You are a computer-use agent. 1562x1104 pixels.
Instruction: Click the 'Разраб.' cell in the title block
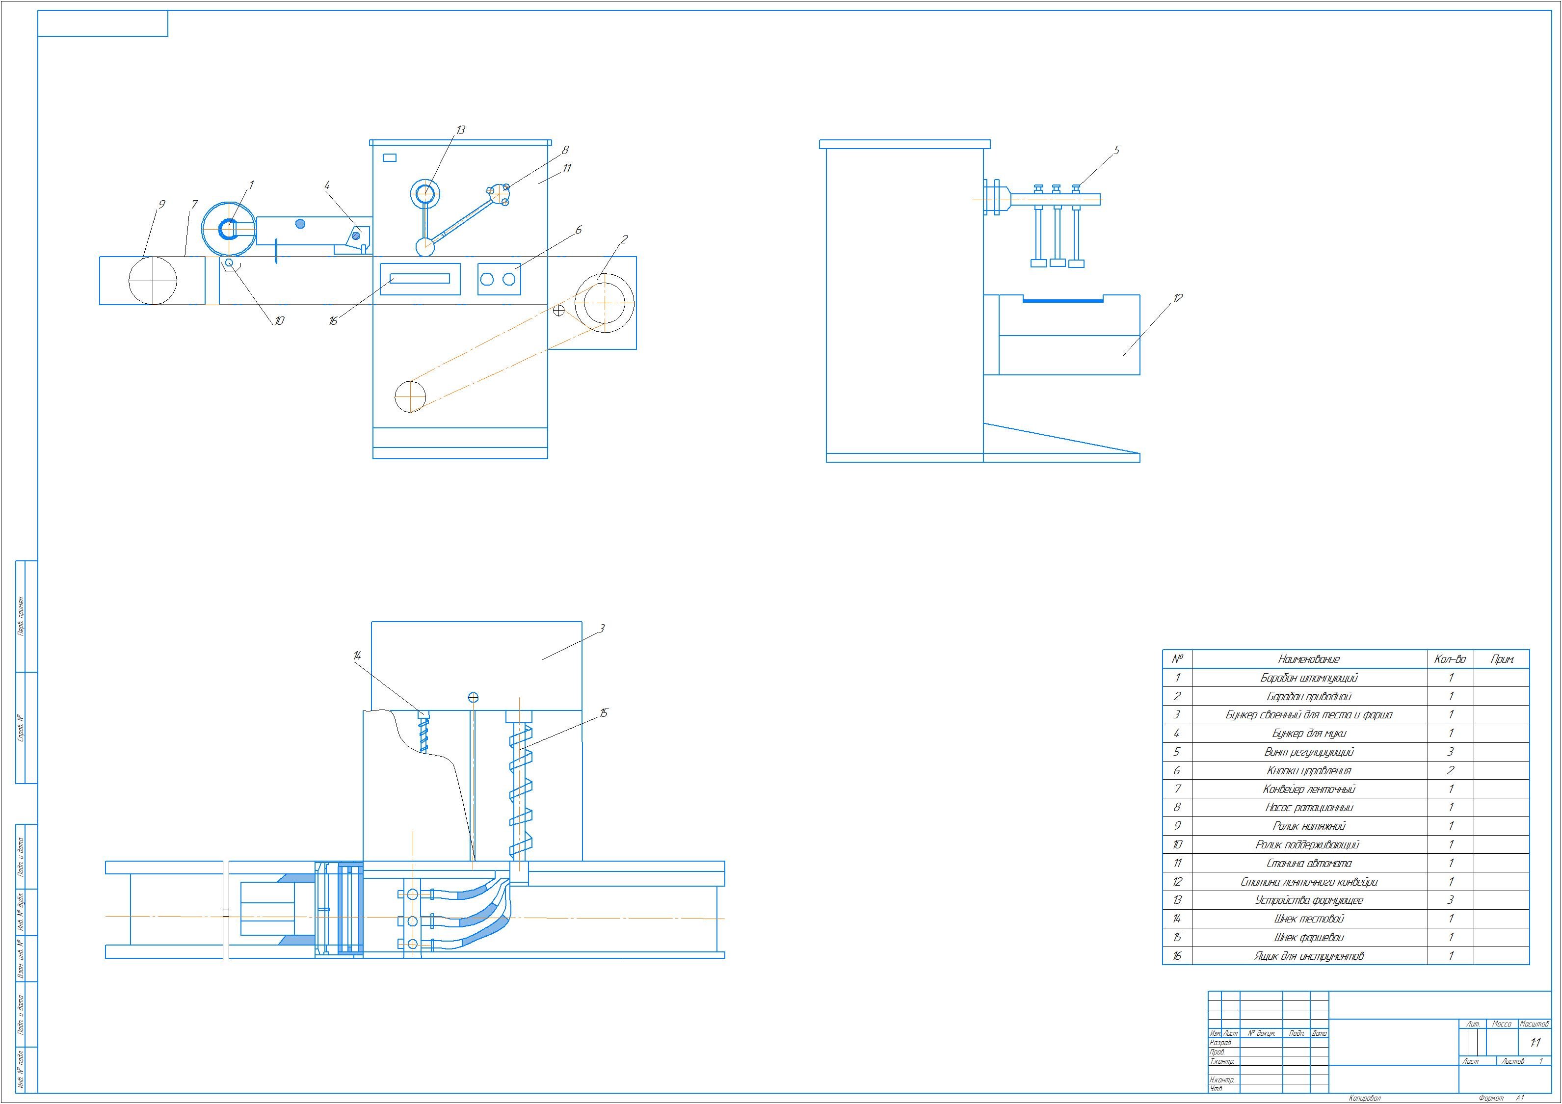click(x=1221, y=1043)
